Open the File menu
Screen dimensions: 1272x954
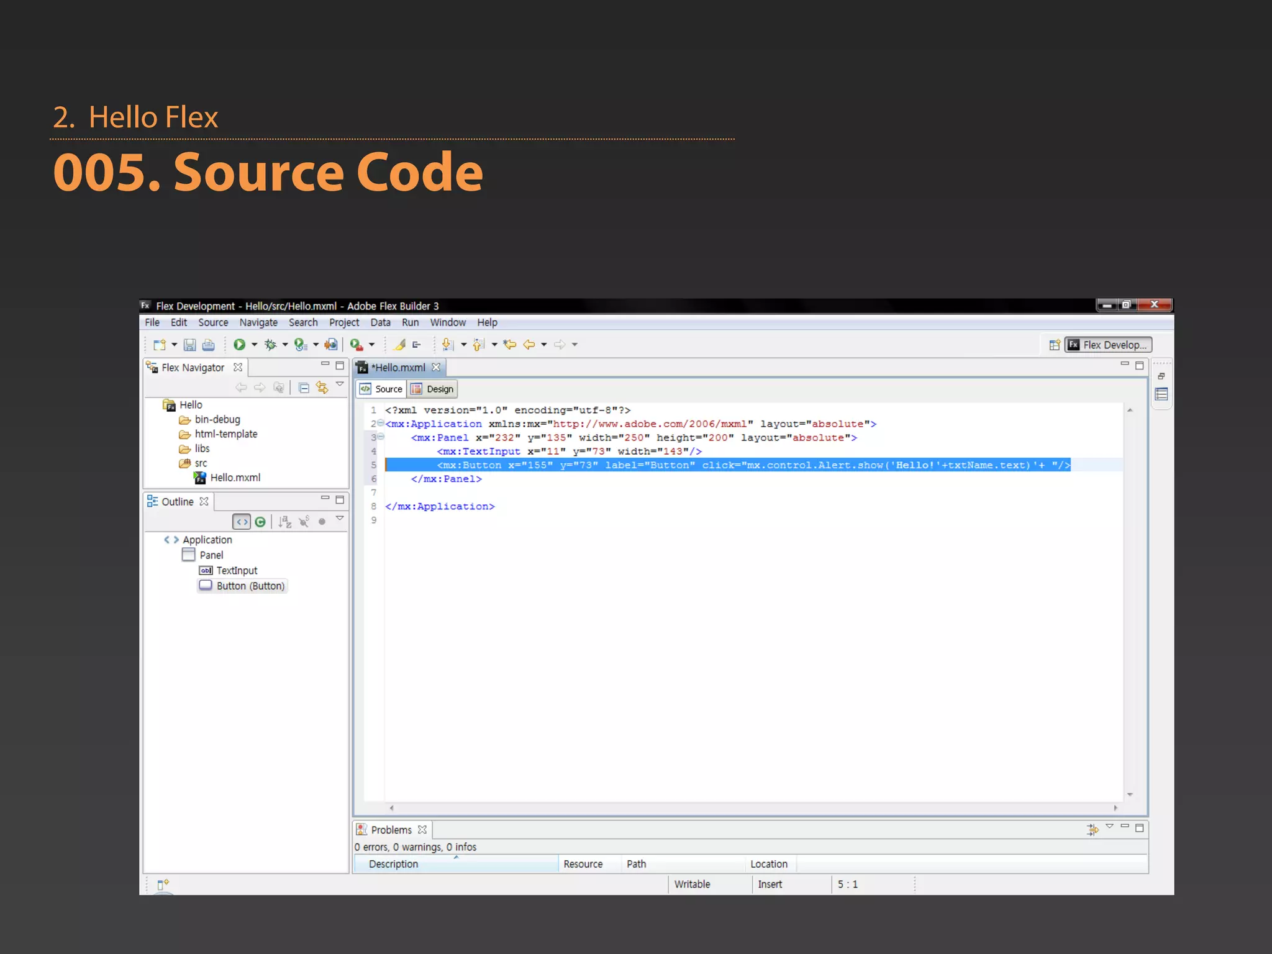(152, 322)
